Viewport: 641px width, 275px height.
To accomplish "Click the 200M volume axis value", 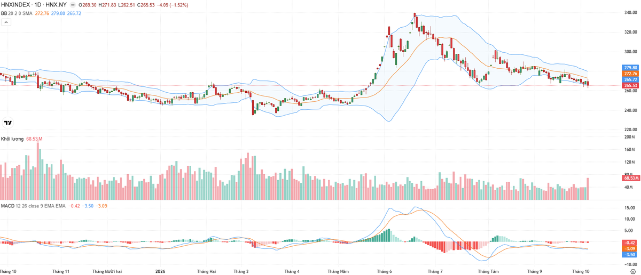I will click(x=630, y=137).
